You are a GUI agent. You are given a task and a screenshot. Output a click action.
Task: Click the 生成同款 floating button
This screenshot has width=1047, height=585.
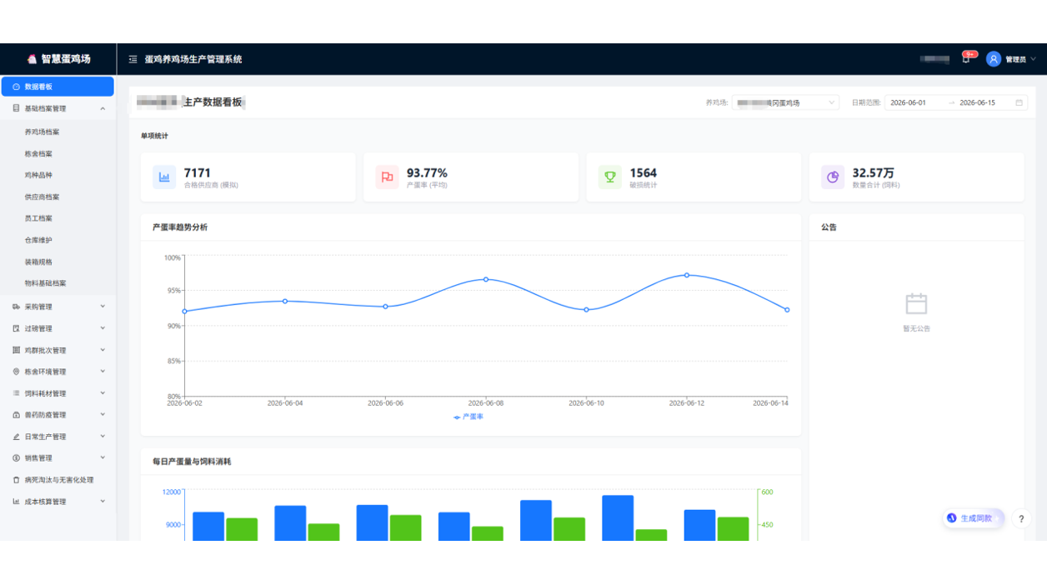(974, 518)
